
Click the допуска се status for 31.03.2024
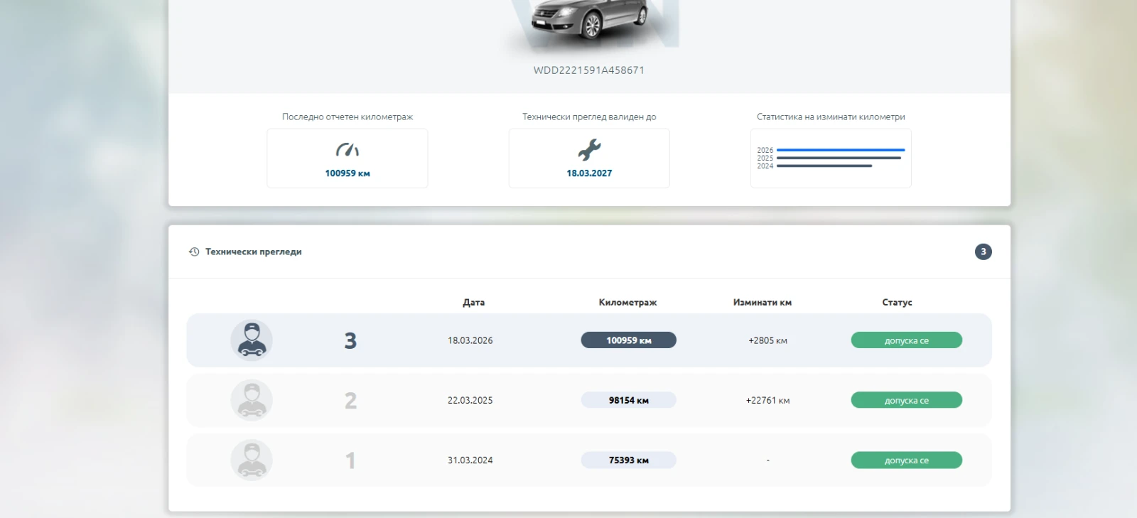point(907,460)
